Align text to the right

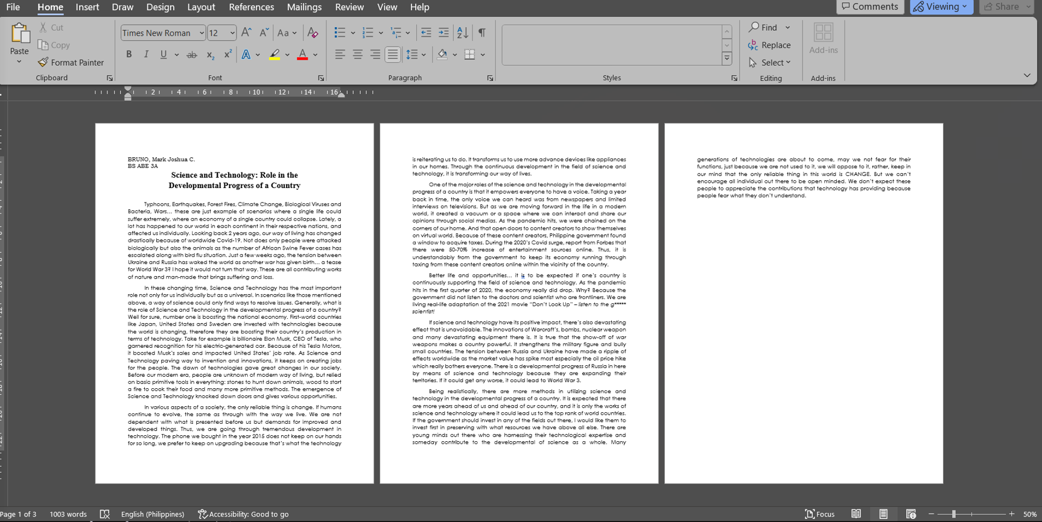[375, 55]
